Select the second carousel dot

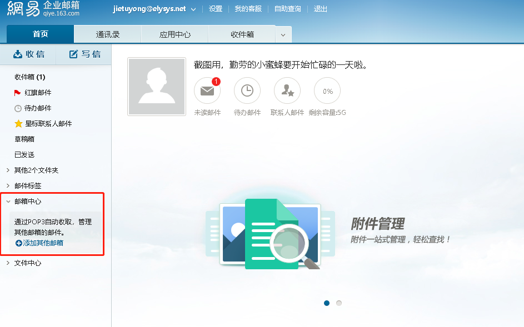(339, 303)
